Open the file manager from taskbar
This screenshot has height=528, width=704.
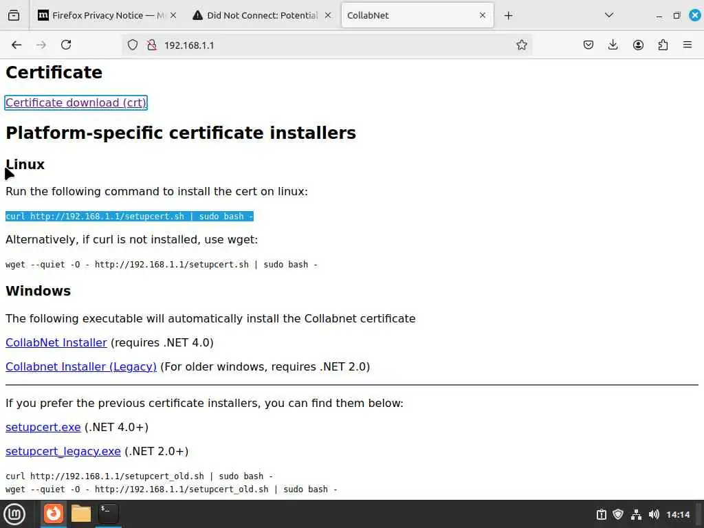click(81, 514)
